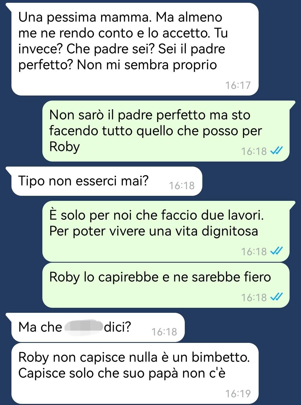Viewport: 301px width, 405px height.
Task: Click the 16:18 timestamp next to 'dici?'
Action: click(164, 332)
